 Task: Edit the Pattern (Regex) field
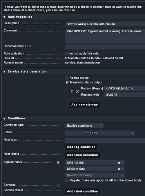click(125, 89)
